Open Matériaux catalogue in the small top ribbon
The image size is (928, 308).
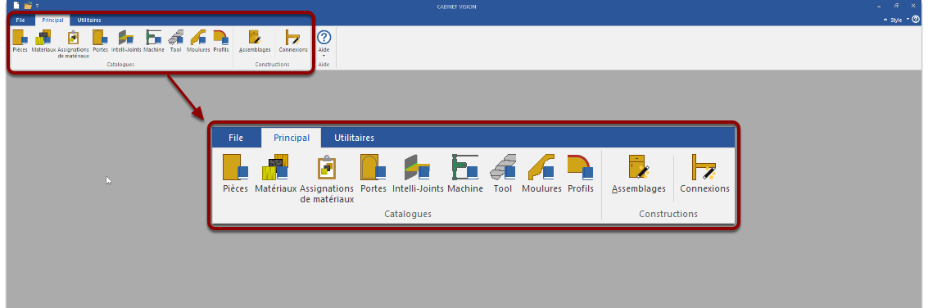[x=43, y=42]
